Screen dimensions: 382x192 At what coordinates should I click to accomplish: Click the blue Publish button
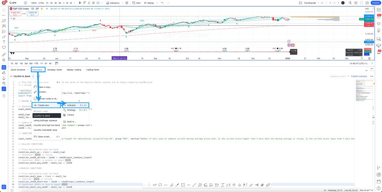pyautogui.click(x=375, y=3)
